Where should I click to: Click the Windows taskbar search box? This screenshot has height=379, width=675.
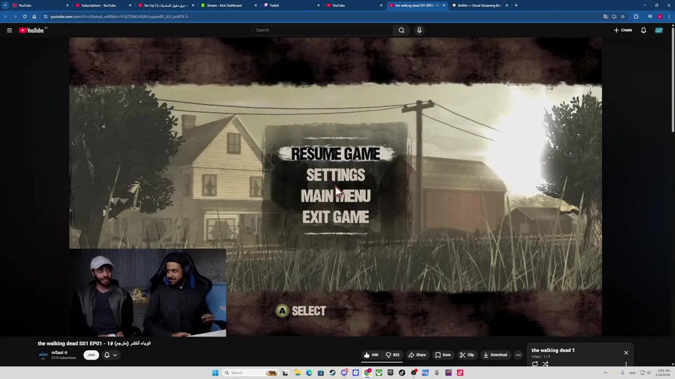250,373
